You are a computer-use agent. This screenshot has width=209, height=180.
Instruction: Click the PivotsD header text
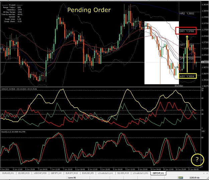tap(12, 5)
